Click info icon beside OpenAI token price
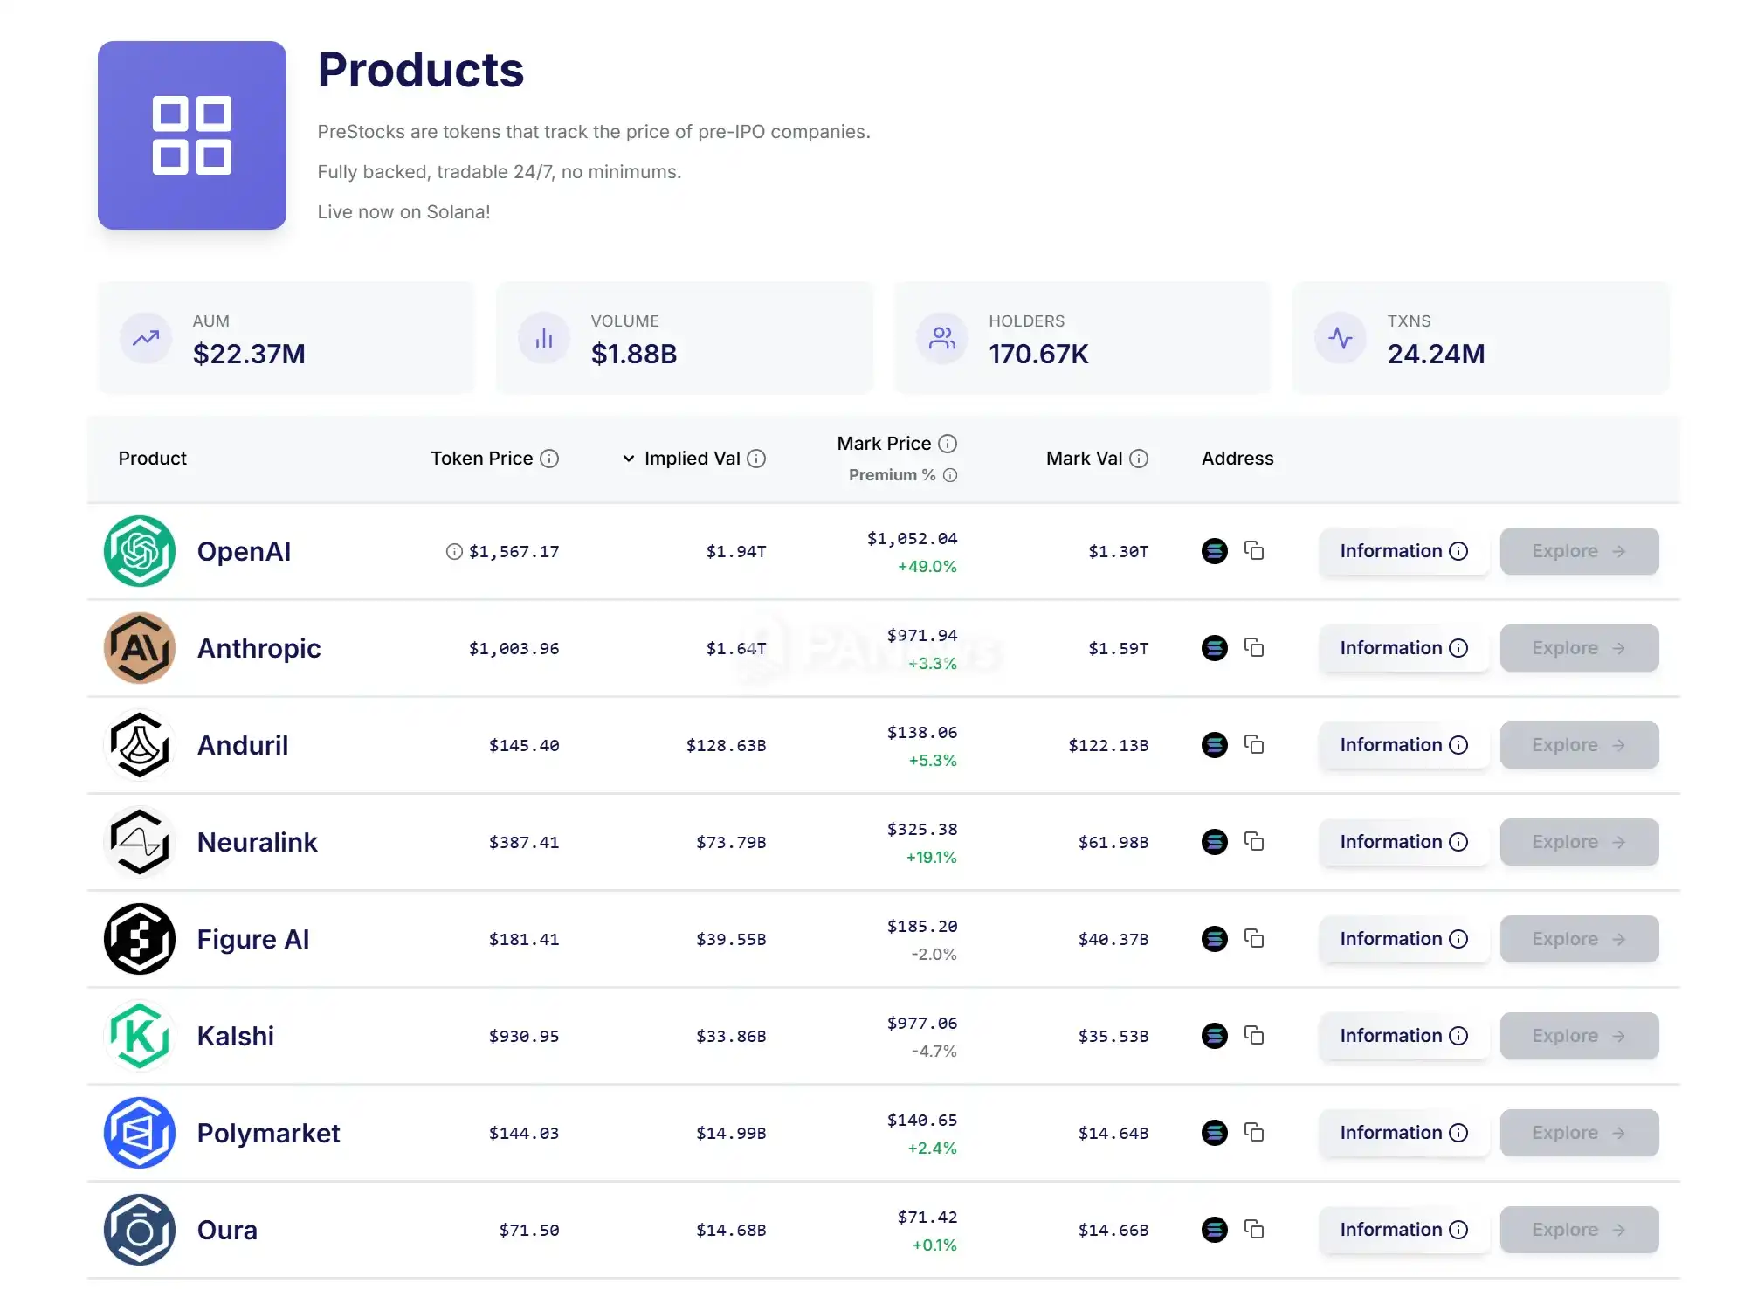Image resolution: width=1737 pixels, height=1297 pixels. tap(454, 551)
